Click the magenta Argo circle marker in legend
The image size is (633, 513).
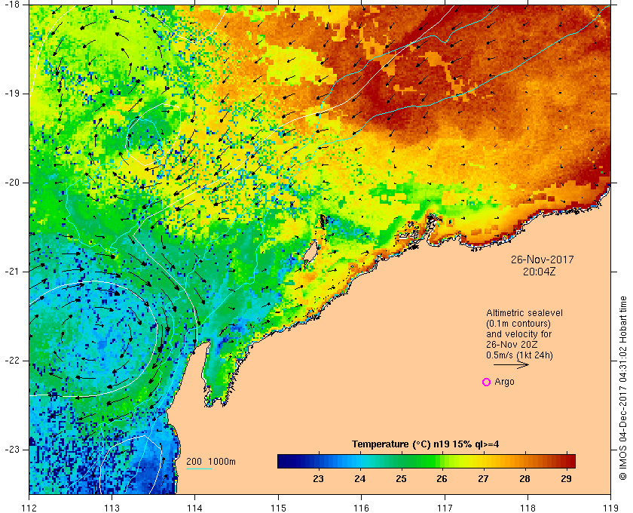[487, 382]
